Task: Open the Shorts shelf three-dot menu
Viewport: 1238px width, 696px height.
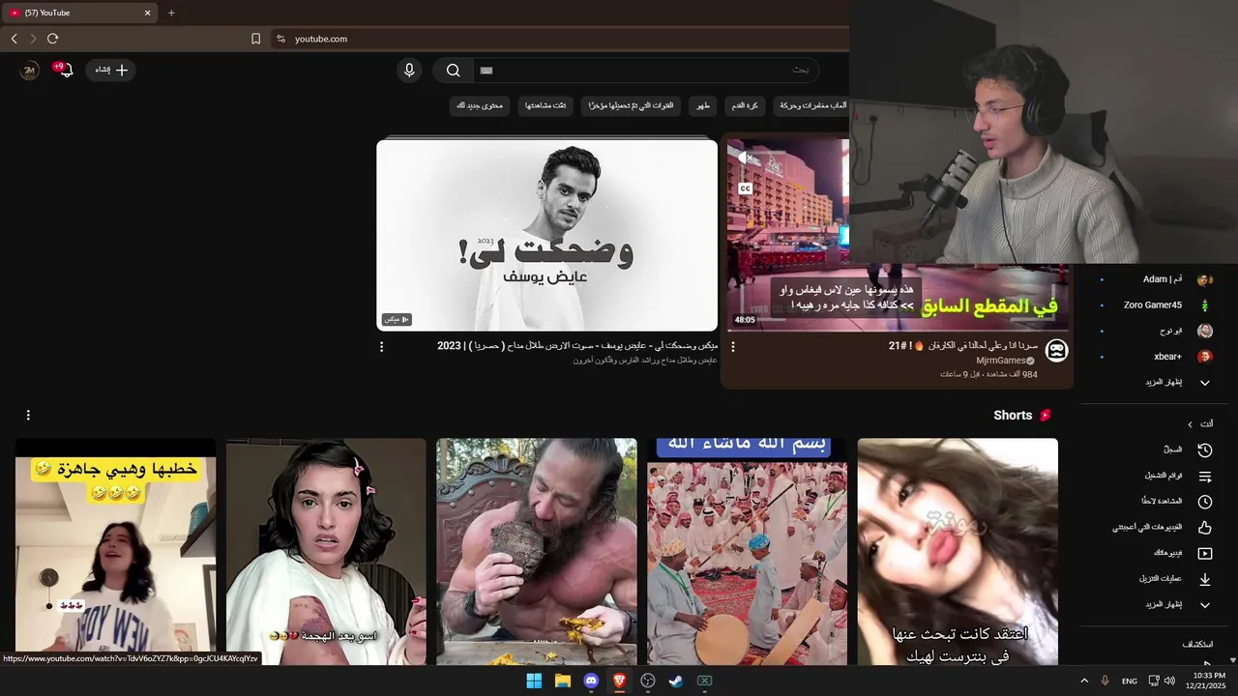Action: [x=28, y=415]
